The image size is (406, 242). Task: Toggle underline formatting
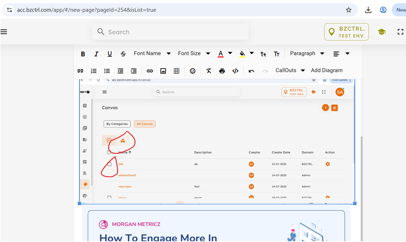coord(110,54)
